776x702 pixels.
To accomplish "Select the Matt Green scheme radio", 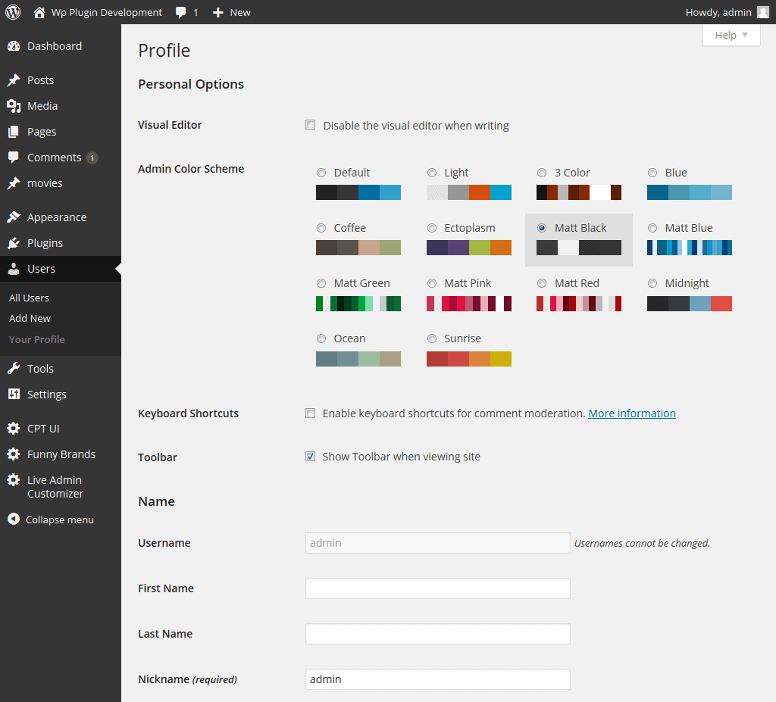I will (321, 283).
